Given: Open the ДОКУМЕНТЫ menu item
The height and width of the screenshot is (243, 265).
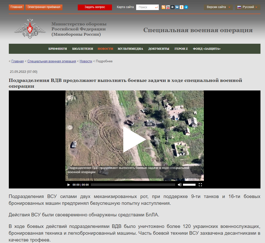Looking at the screenshot, I should tap(159, 49).
